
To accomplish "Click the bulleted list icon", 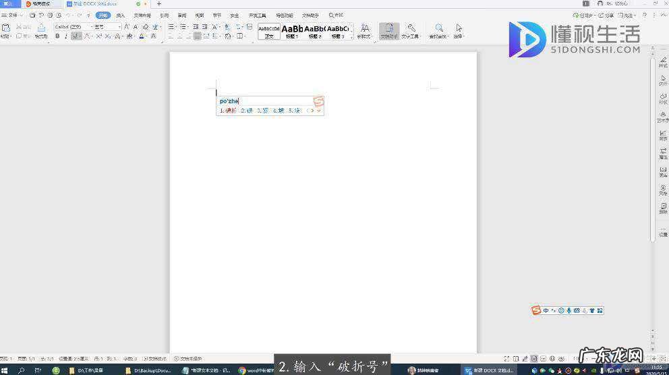I will click(x=171, y=27).
